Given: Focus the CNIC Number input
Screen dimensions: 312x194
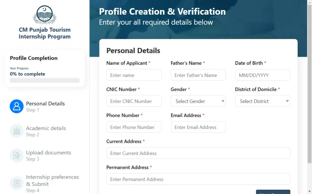Looking at the screenshot, I should coord(134,101).
